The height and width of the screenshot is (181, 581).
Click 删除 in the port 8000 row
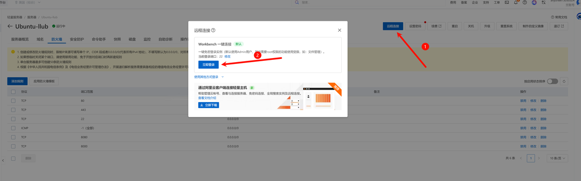click(543, 146)
